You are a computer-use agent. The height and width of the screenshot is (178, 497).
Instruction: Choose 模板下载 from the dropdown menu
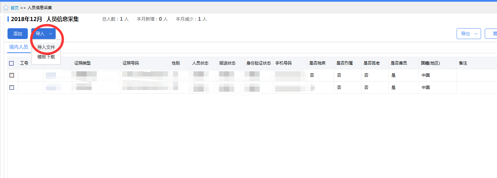(46, 57)
